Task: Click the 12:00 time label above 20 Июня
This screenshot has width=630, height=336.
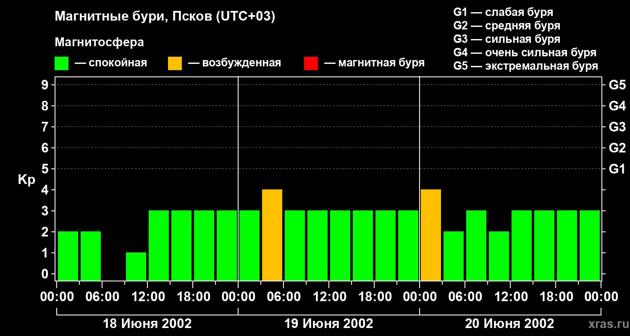Action: 510,297
